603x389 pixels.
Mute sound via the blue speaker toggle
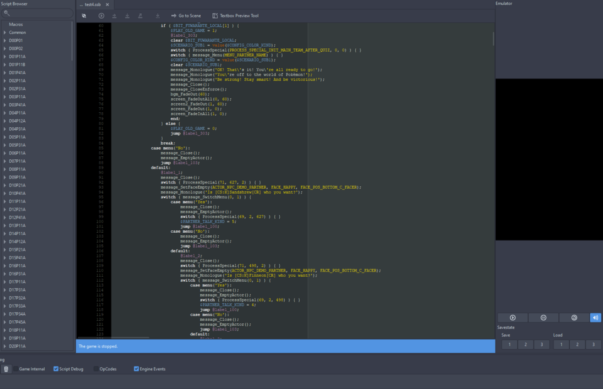point(595,317)
